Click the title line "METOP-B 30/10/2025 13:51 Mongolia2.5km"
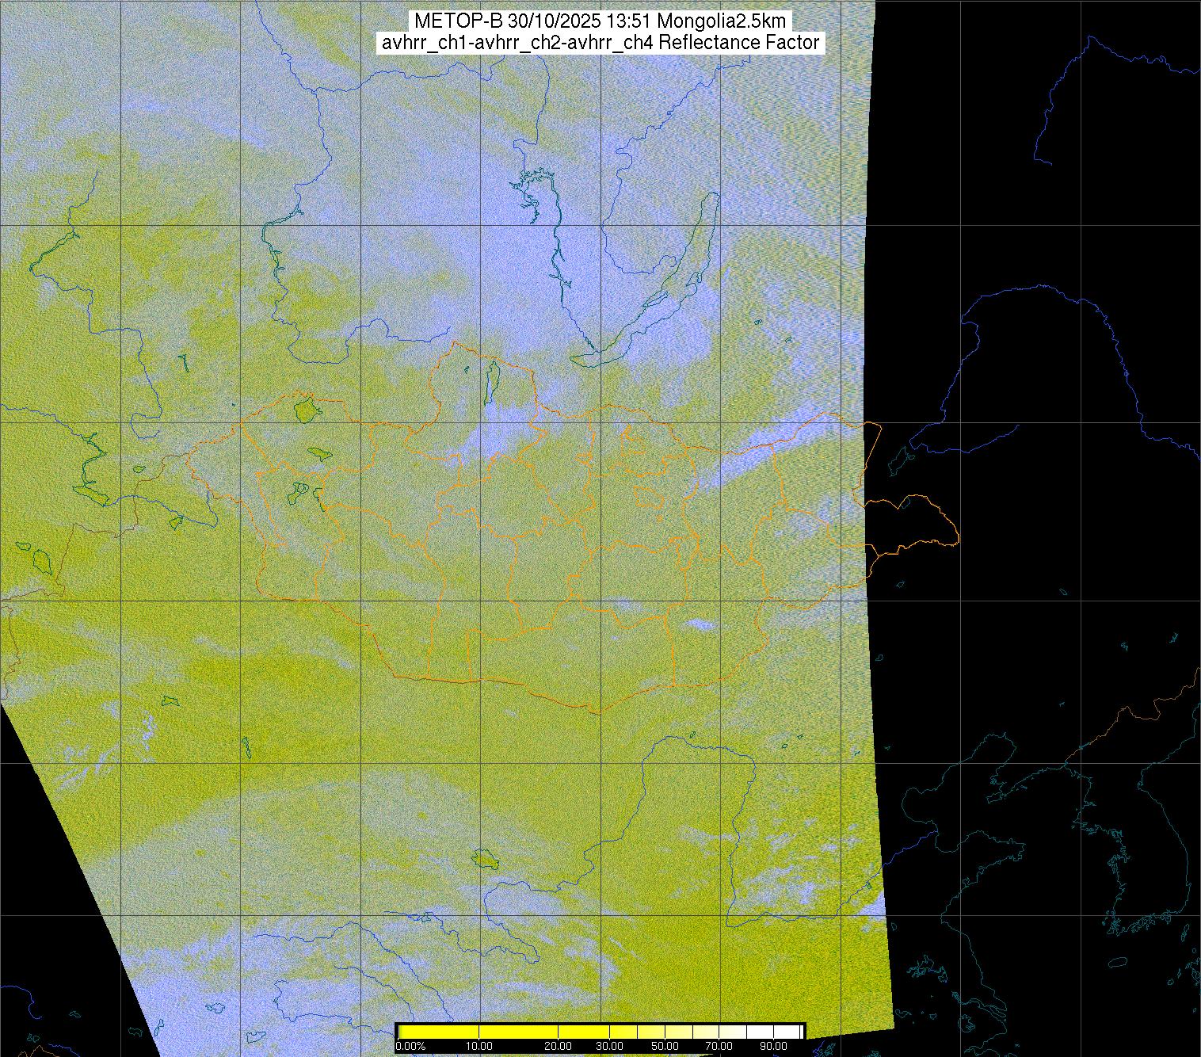This screenshot has height=1057, width=1201. (x=600, y=21)
